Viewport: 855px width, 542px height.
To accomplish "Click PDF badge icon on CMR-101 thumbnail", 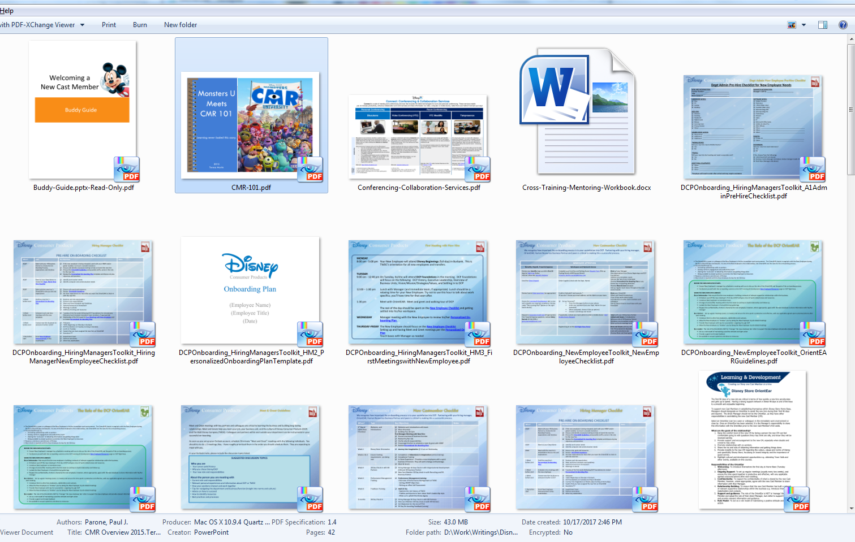I will click(310, 168).
